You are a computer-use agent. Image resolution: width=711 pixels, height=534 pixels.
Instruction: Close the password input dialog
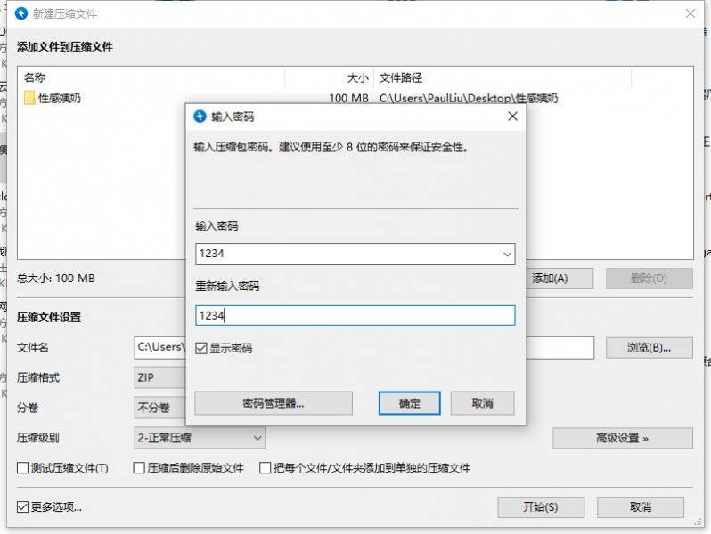coord(511,117)
